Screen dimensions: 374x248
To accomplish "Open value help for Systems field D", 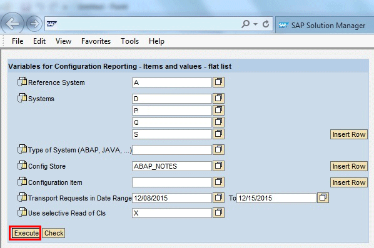I will point(218,99).
